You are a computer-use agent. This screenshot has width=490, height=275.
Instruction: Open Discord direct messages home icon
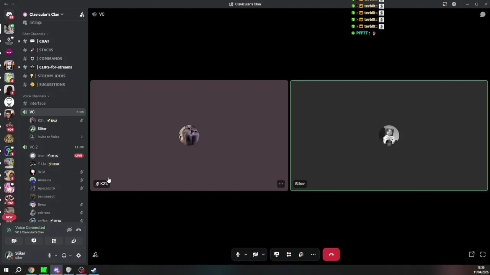pyautogui.click(x=9, y=15)
